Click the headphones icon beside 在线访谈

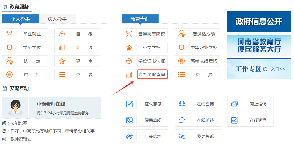(182, 120)
